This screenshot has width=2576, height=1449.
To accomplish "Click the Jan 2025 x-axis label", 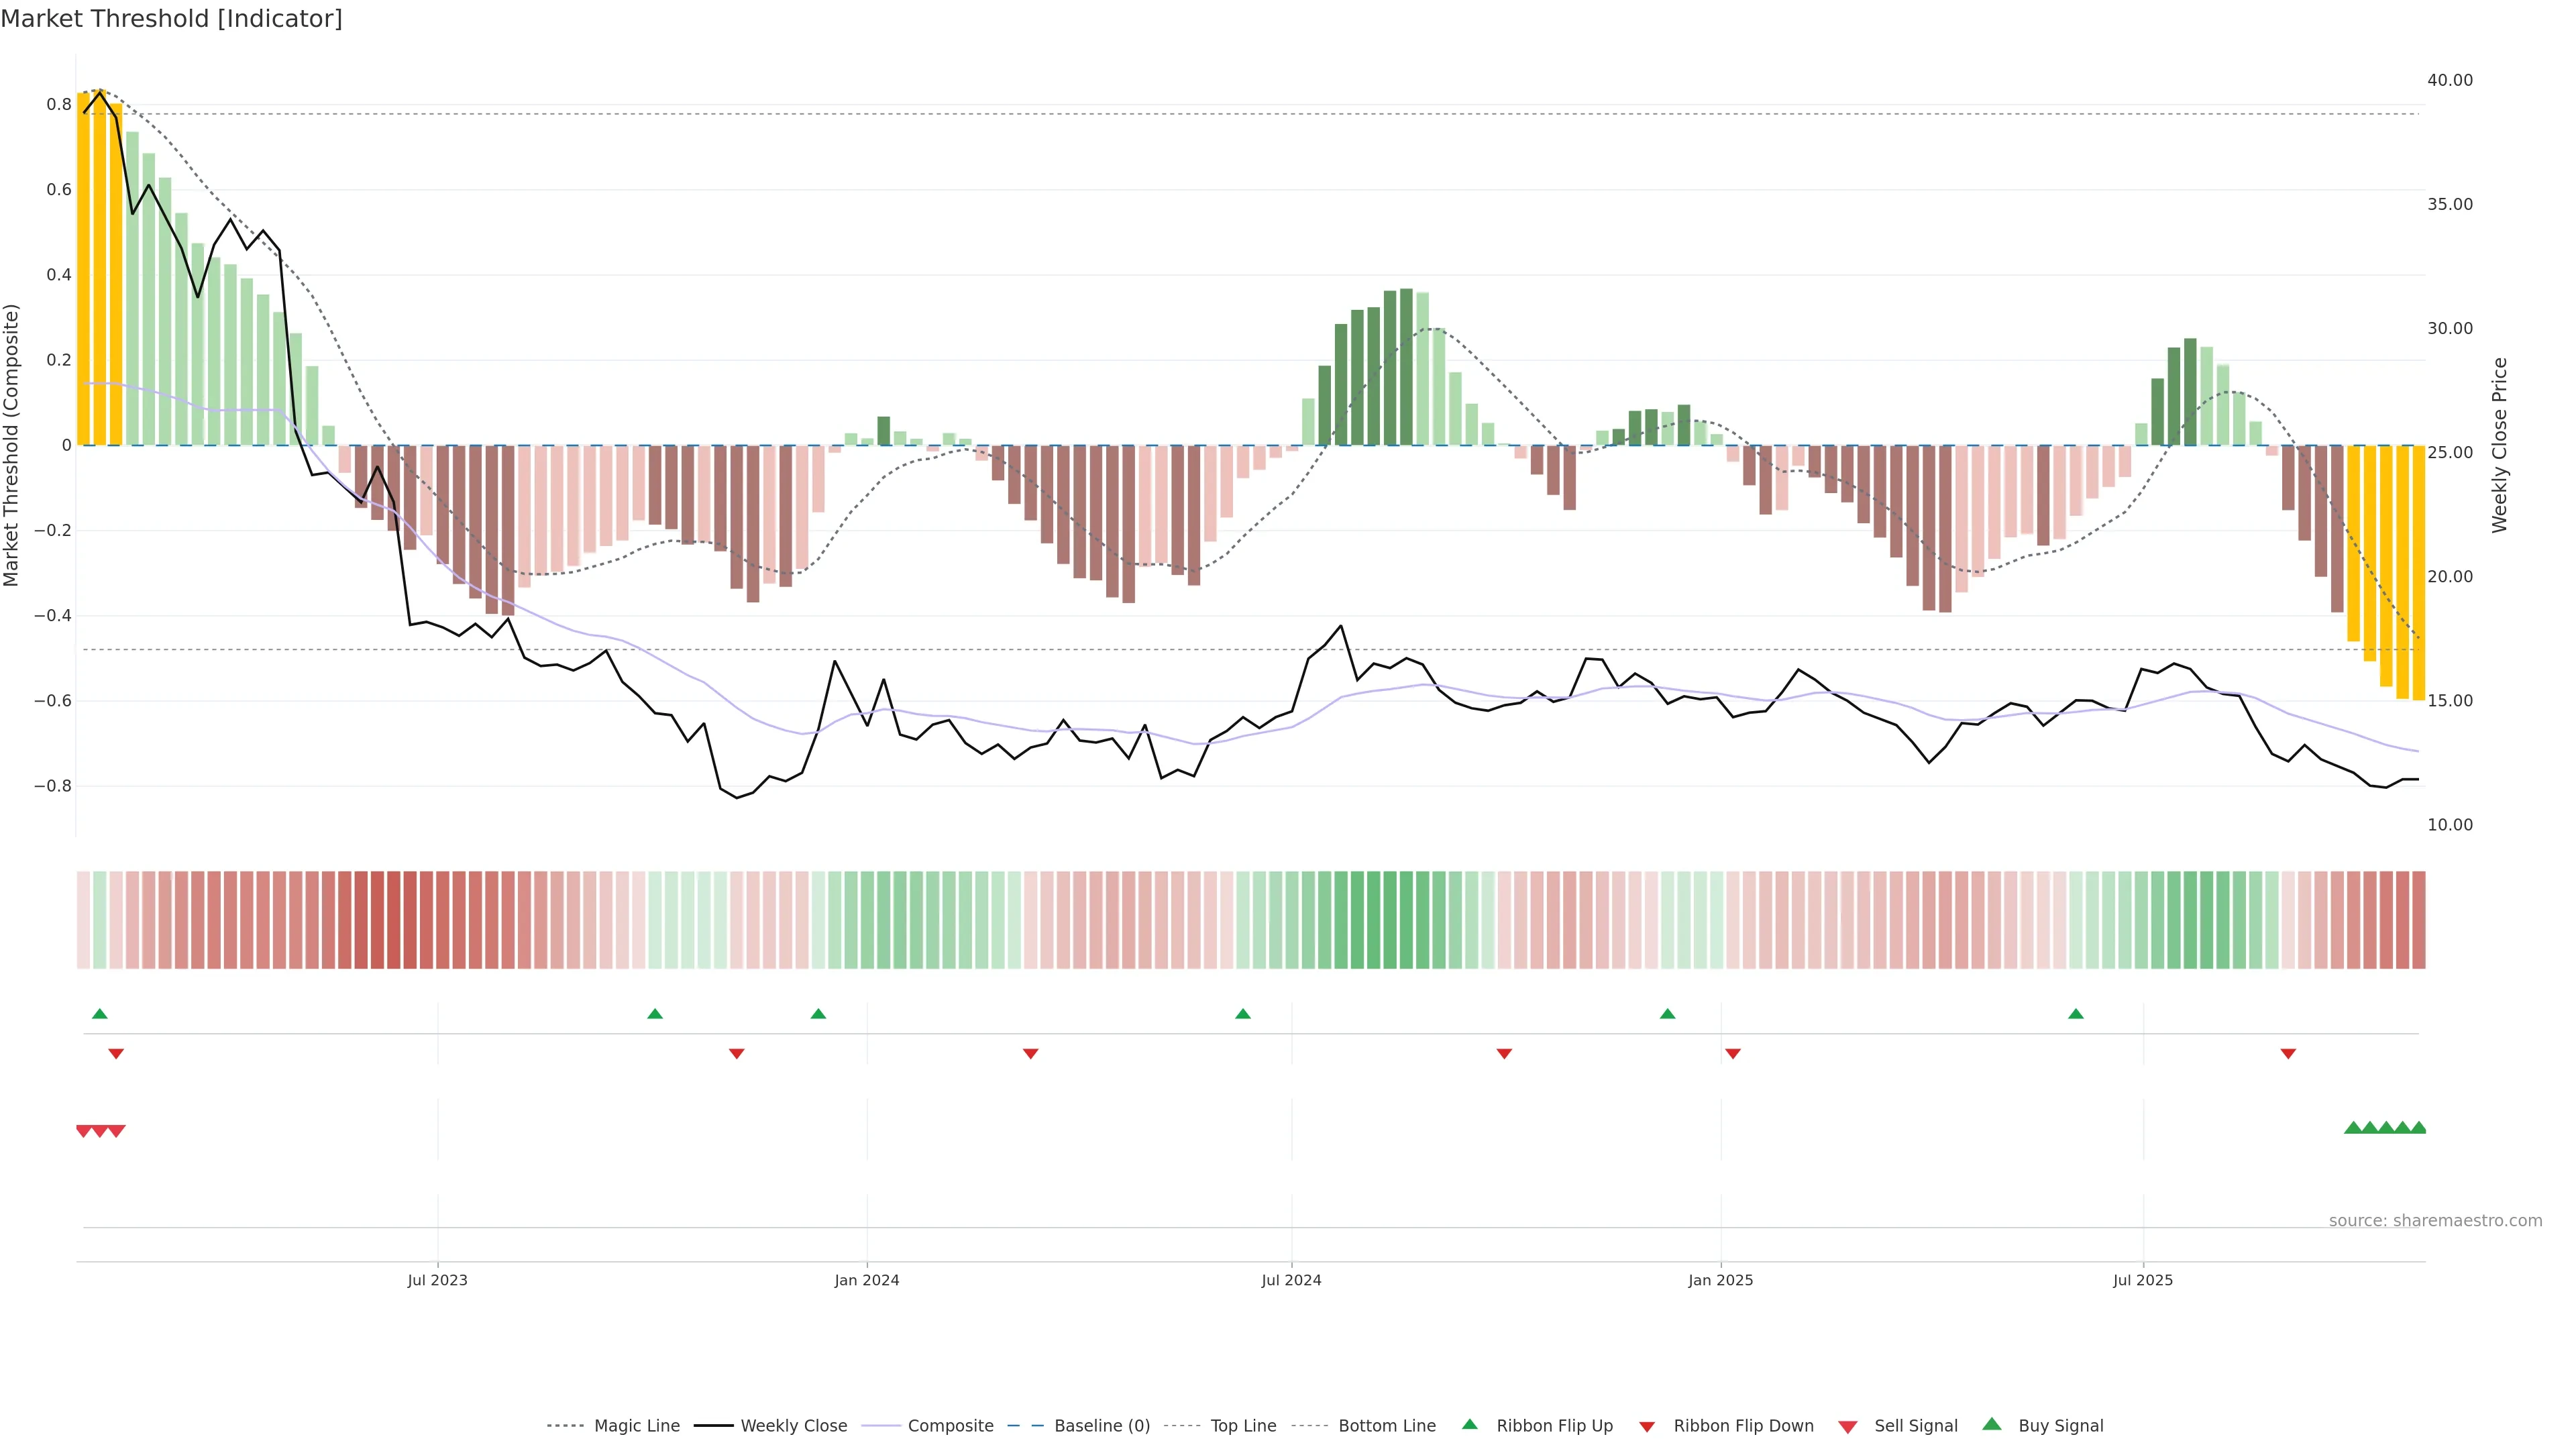I will [x=1720, y=1280].
